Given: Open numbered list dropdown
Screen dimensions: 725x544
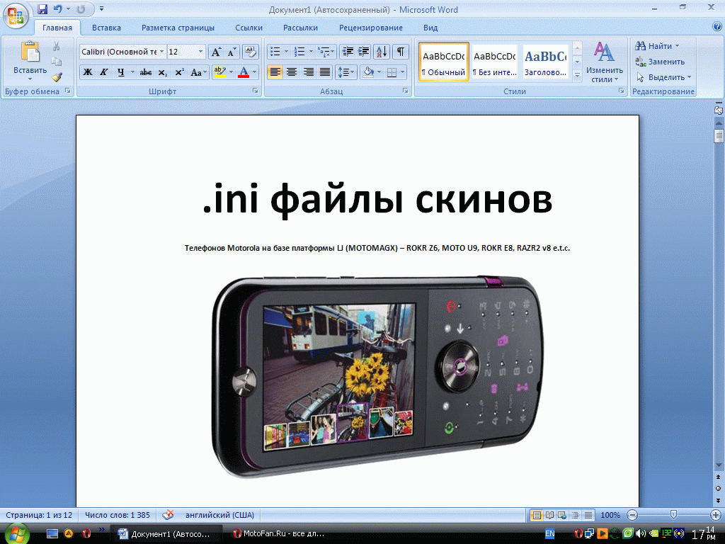Looking at the screenshot, I should point(311,52).
